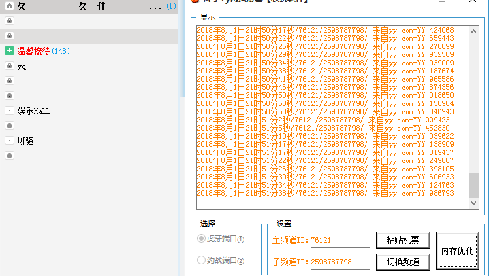Viewport: 489px width, 276px height.
Task: Click the 显示 group label
Action: click(208, 17)
